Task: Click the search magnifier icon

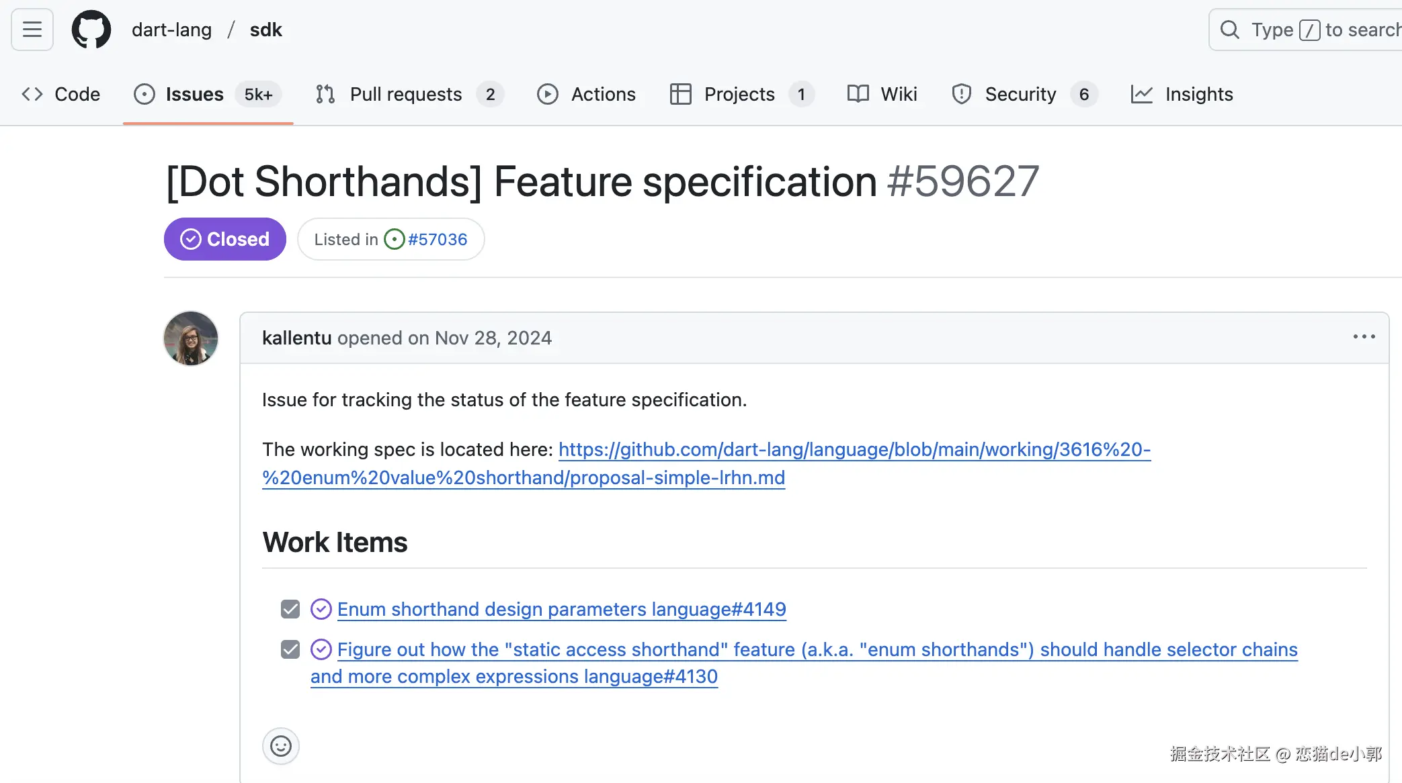Action: pos(1229,30)
